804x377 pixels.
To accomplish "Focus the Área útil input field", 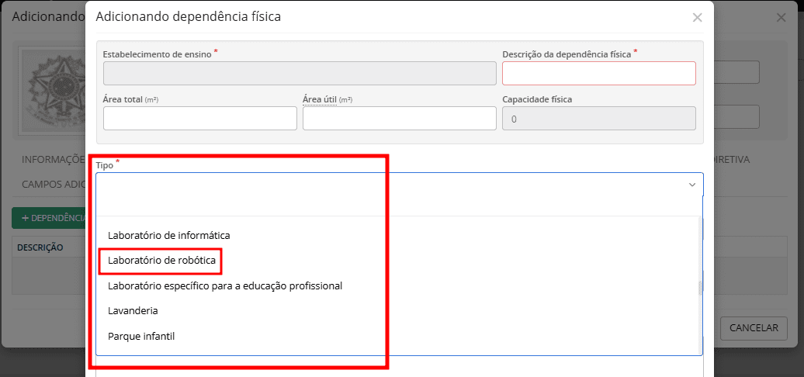I will [x=400, y=119].
